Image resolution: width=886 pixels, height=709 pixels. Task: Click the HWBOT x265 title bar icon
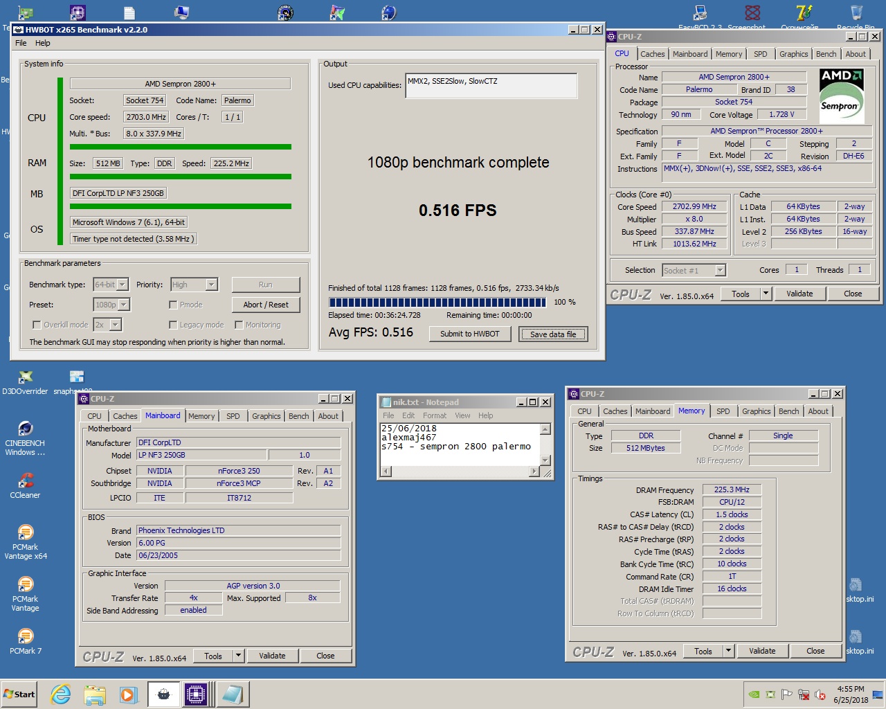point(19,30)
